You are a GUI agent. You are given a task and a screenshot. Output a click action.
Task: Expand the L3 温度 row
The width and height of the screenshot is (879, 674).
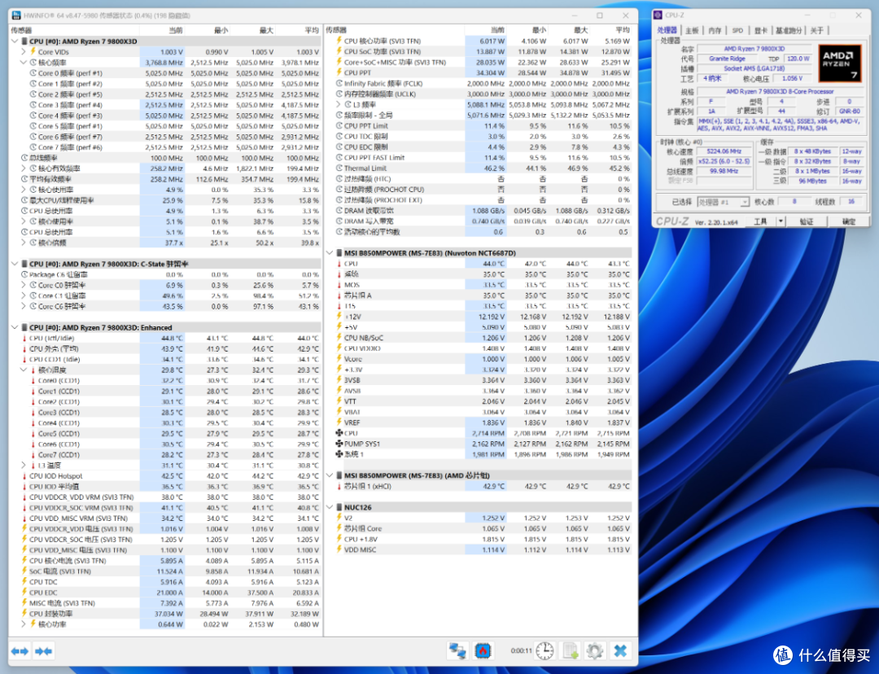[24, 465]
